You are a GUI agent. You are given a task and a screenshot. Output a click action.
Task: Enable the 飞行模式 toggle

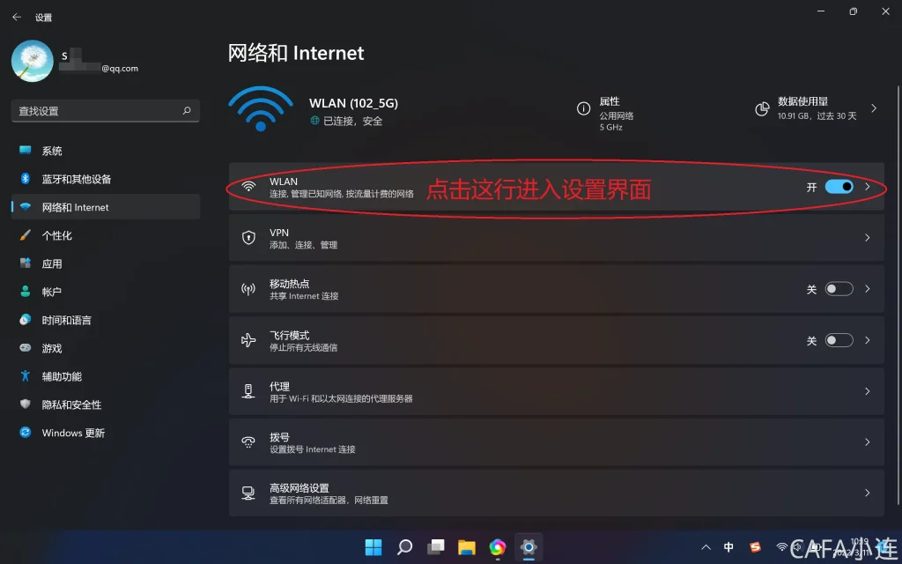point(839,340)
